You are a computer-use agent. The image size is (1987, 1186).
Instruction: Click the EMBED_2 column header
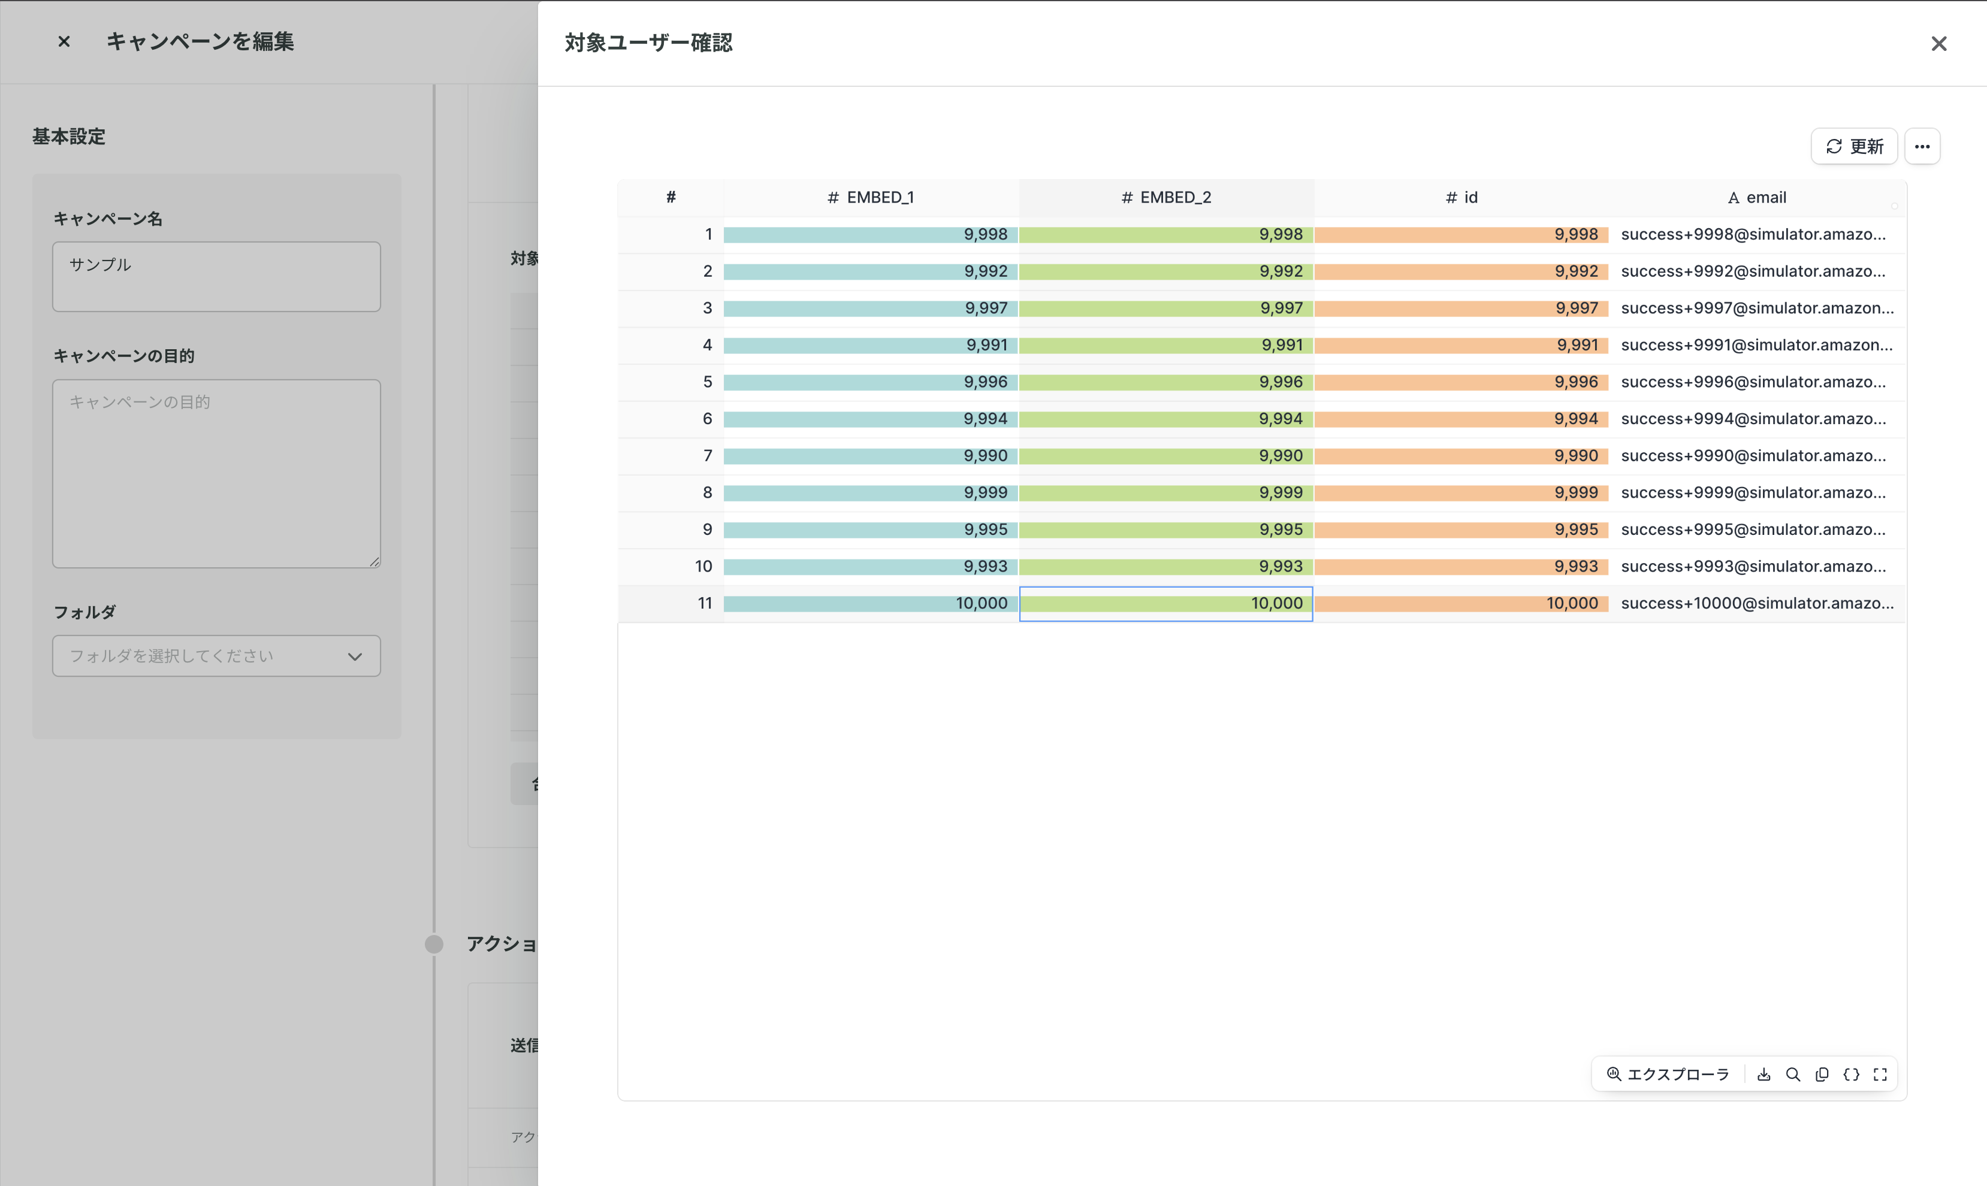point(1166,198)
